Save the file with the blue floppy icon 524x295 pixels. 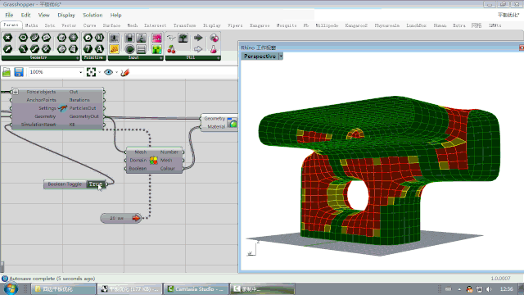[x=19, y=72]
